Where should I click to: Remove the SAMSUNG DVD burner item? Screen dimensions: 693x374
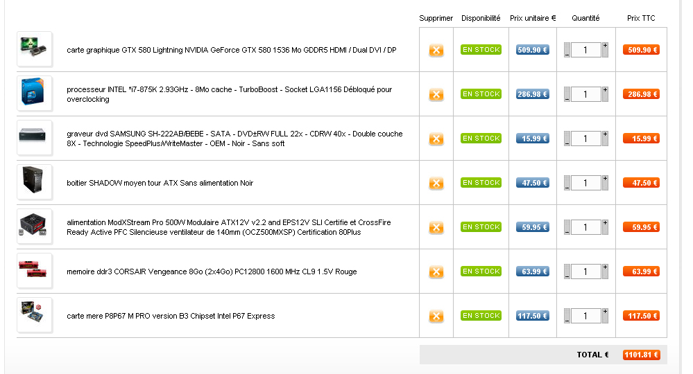point(436,139)
